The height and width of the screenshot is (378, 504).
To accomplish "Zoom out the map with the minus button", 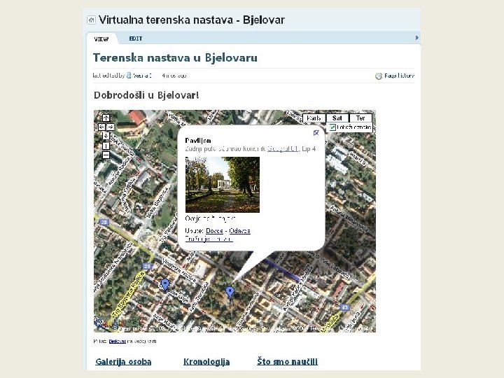I will (106, 155).
